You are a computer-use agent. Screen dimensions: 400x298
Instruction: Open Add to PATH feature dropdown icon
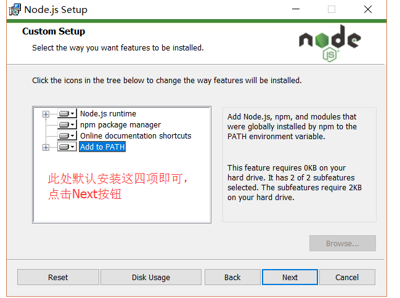pos(67,147)
